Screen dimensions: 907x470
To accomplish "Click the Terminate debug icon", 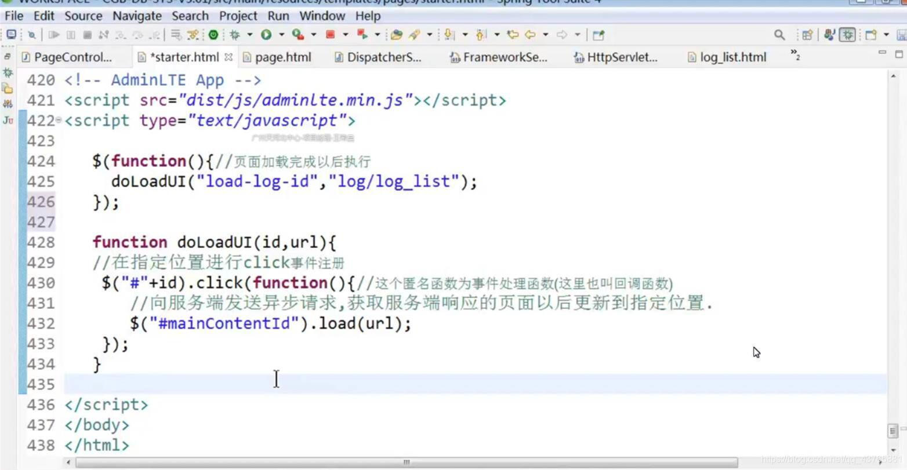I will [x=87, y=35].
